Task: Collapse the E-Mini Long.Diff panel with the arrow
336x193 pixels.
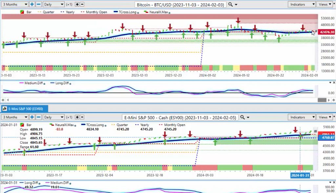Action: tap(330, 182)
